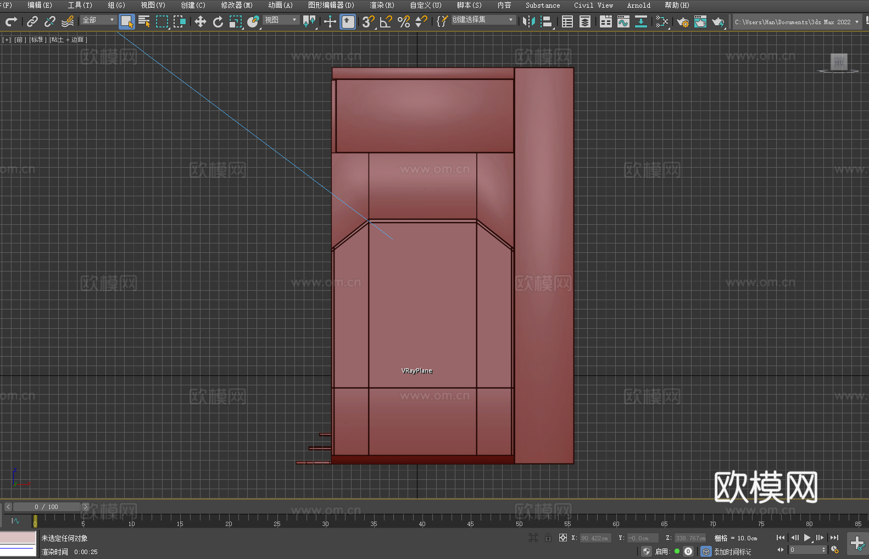Click the [标准] viewport shading label
This screenshot has width=869, height=559.
pyautogui.click(x=37, y=40)
